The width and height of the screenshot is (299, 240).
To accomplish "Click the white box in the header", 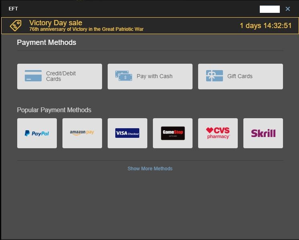I will point(270,9).
